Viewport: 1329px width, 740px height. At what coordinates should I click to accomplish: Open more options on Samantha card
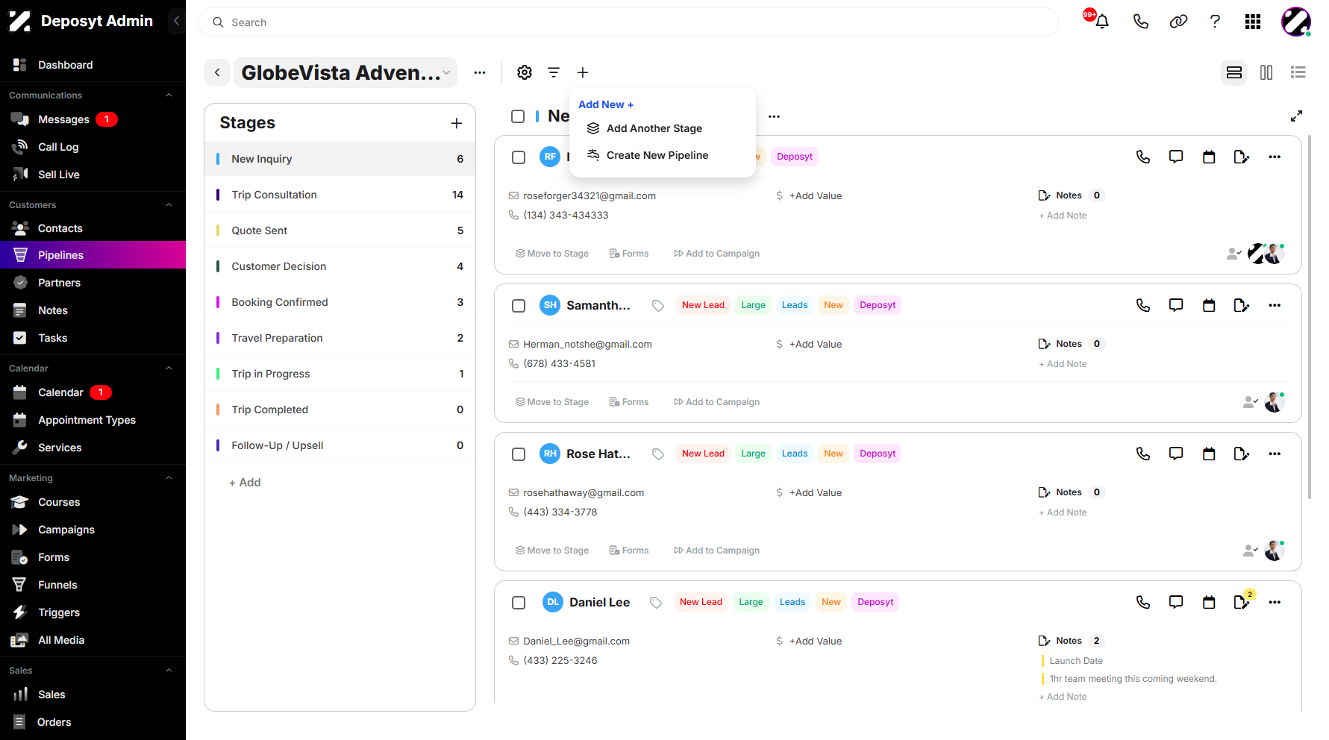1275,305
